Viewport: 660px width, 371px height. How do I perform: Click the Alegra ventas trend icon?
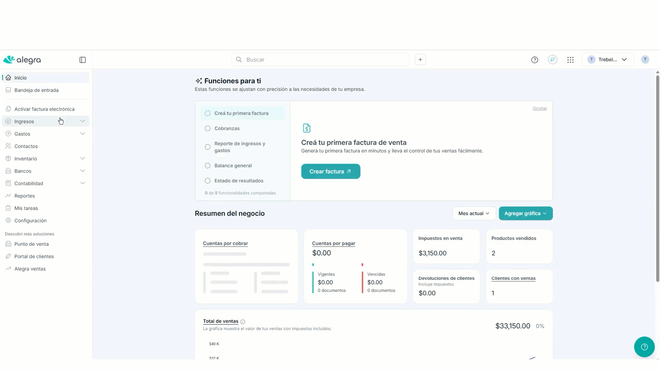click(8, 269)
